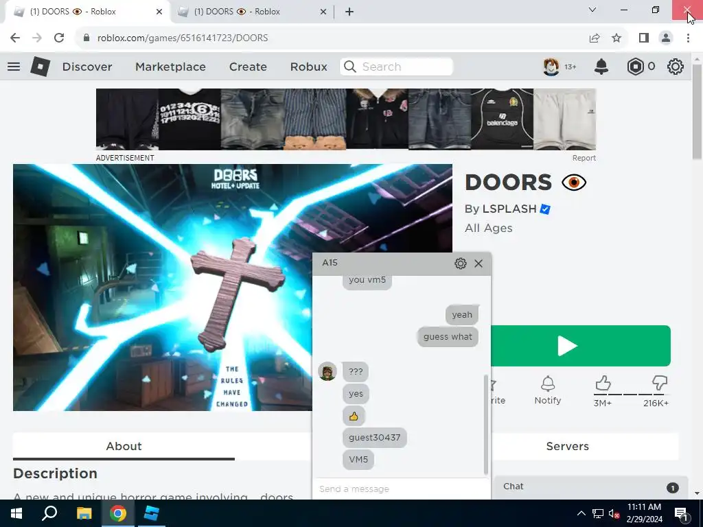The height and width of the screenshot is (527, 703).
Task: Click the search magnifier icon
Action: pyautogui.click(x=350, y=67)
